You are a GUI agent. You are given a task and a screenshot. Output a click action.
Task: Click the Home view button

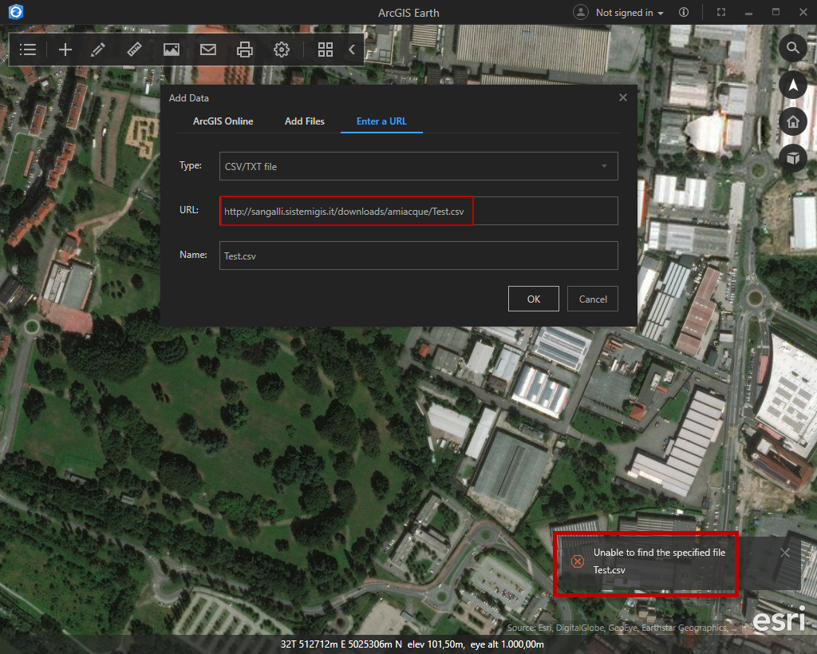792,121
